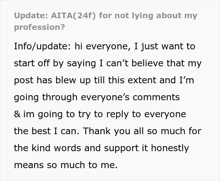Click the phrase "going through" in the paragraph
Viewport: 220px width, 181px height.
tap(45, 97)
